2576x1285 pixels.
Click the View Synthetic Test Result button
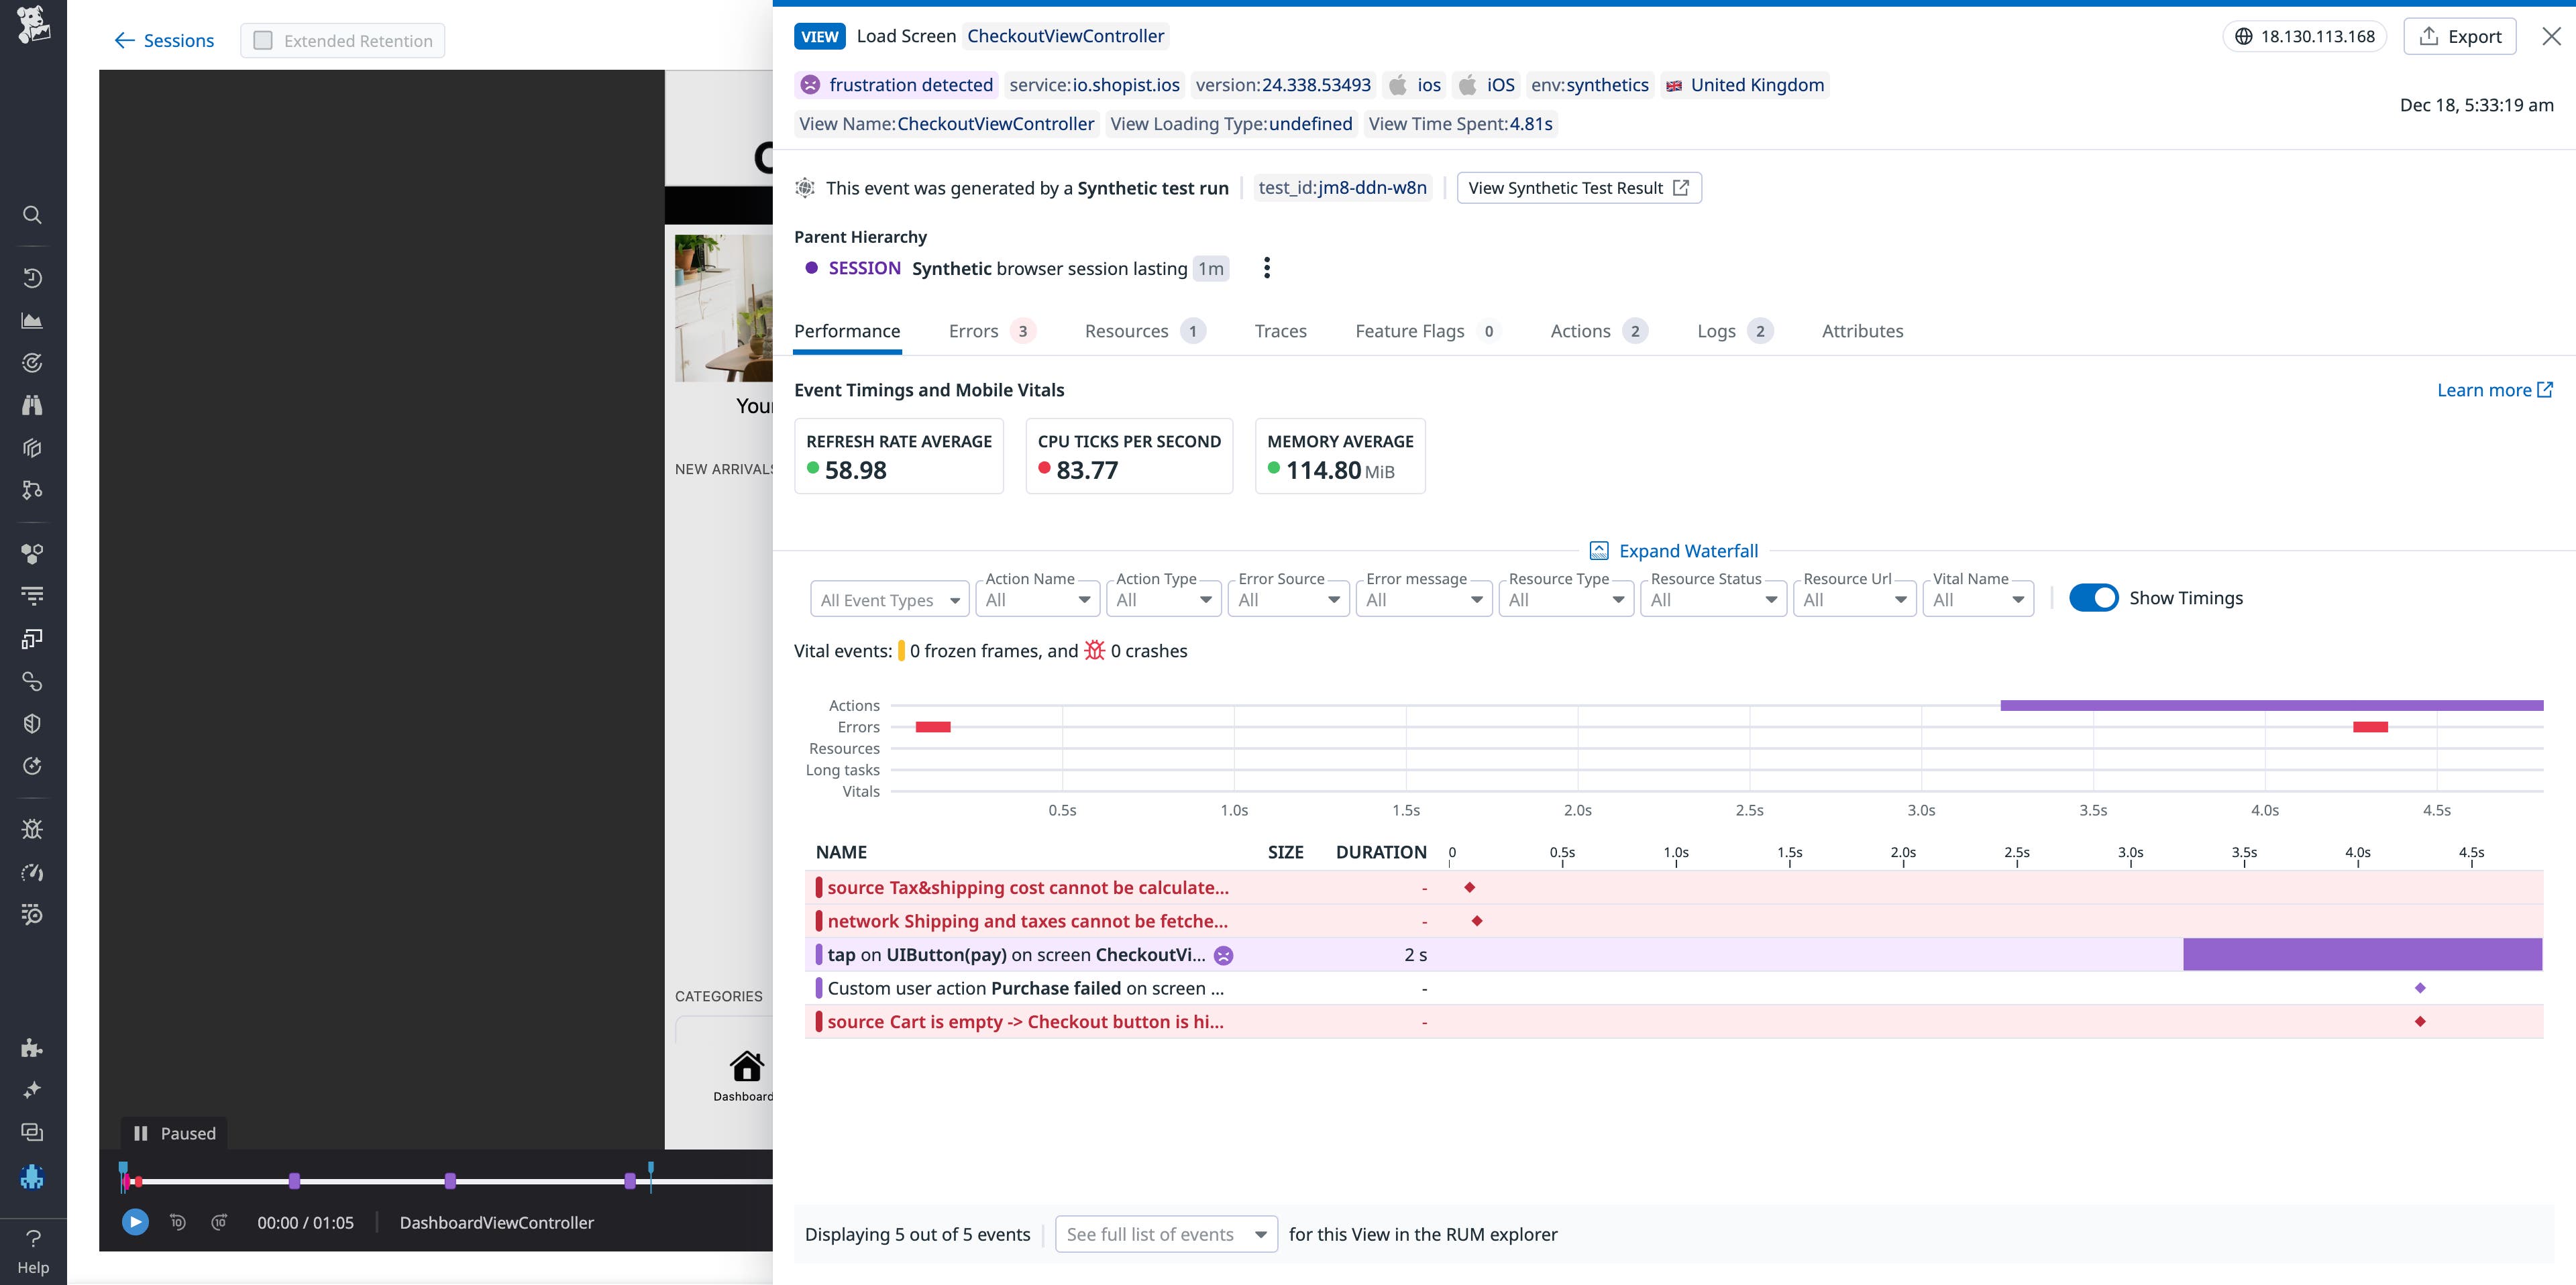coord(1578,188)
